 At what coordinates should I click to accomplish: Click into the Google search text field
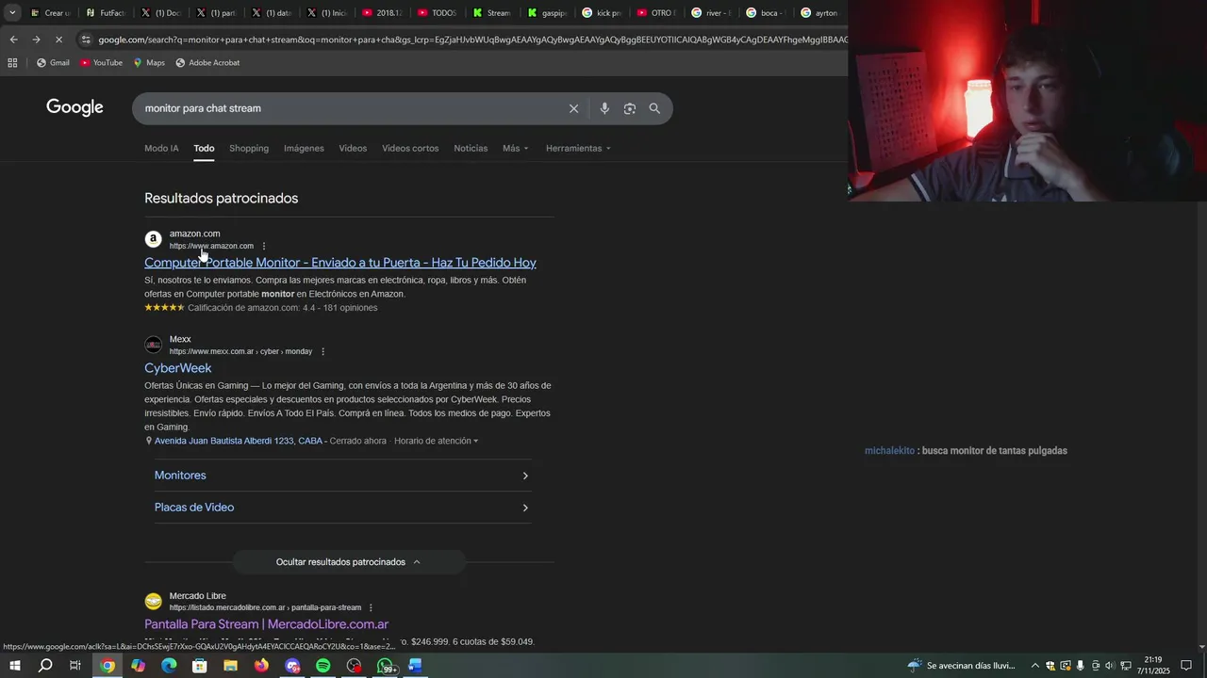click(349, 108)
